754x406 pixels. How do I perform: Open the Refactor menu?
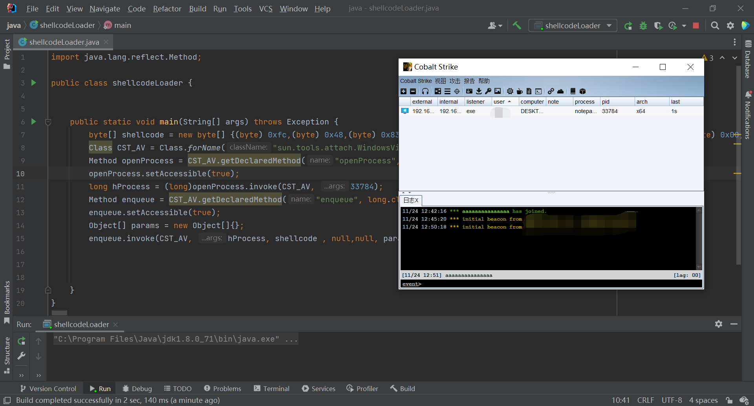click(167, 9)
